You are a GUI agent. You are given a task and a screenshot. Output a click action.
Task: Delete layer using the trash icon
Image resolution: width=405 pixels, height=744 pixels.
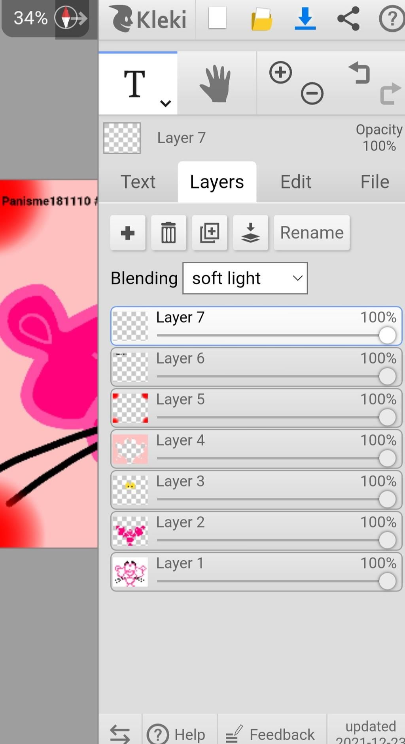(168, 233)
